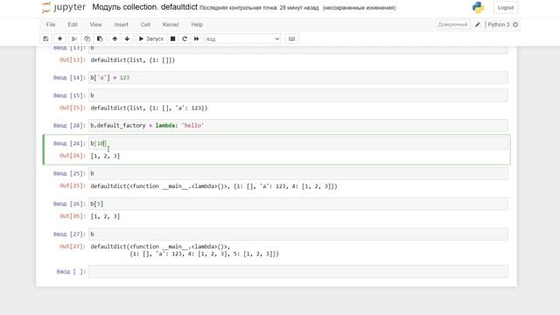The image size is (560, 315).
Task: Select input cell b[5]
Action: (298, 204)
